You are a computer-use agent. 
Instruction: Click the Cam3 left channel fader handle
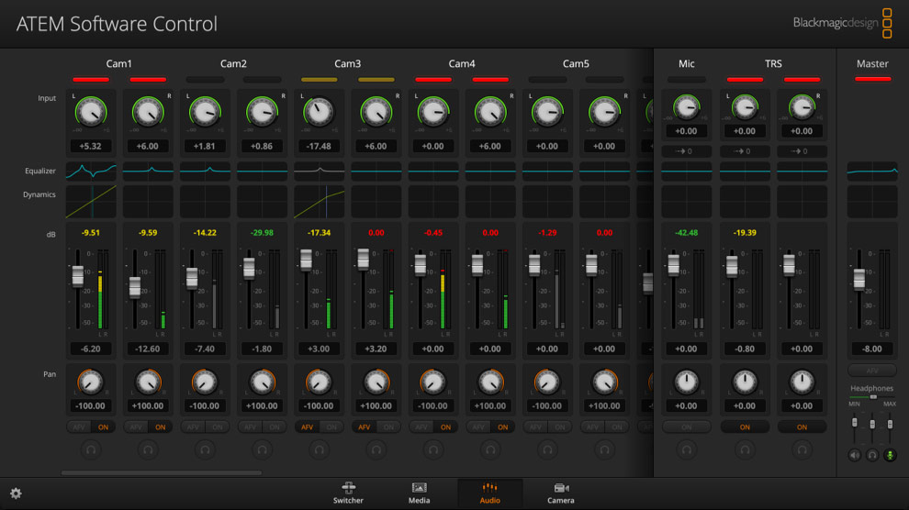[306, 260]
